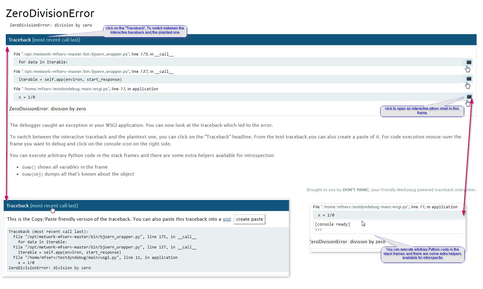
Task: Open console icon for 'iterable = self.app' frame
Action: click(469, 79)
